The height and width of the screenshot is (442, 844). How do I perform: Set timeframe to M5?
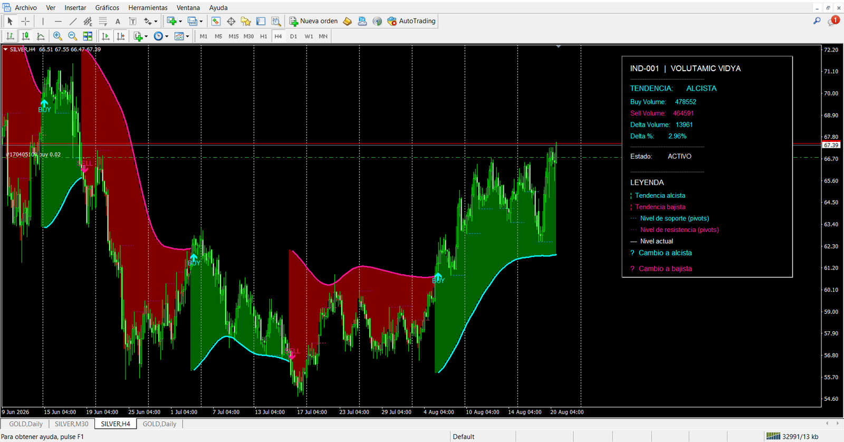(218, 36)
